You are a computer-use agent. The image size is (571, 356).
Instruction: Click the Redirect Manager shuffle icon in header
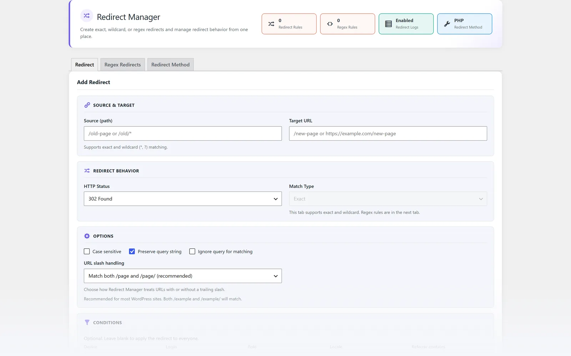point(87,16)
